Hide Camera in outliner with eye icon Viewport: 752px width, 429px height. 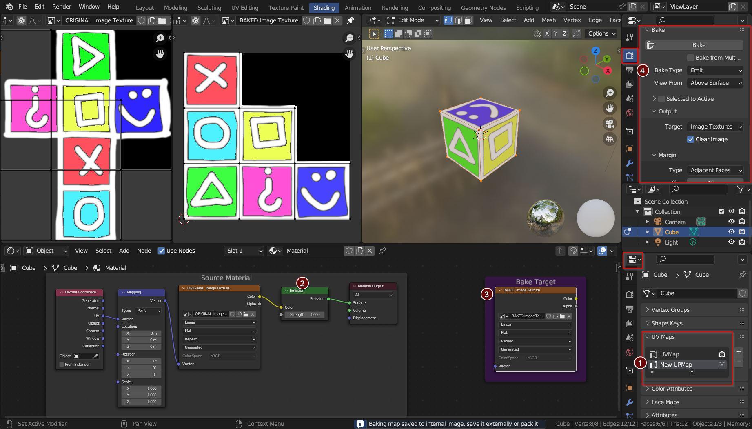(x=732, y=222)
